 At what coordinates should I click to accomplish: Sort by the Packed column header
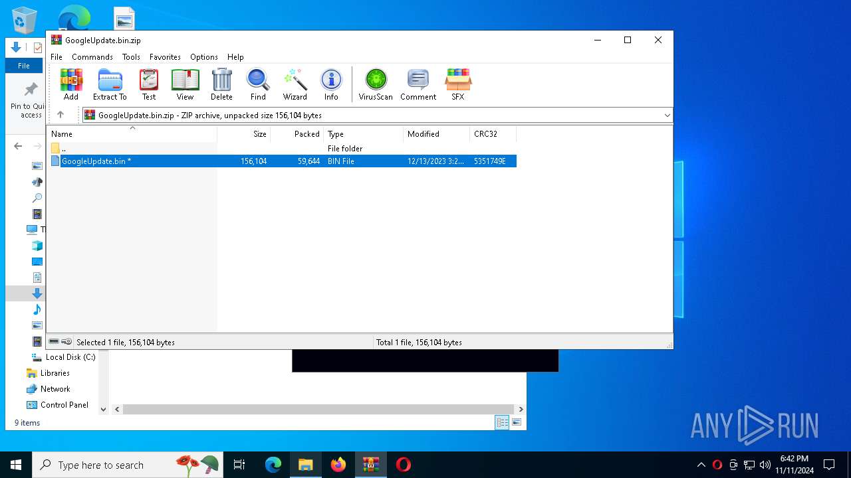(297, 134)
